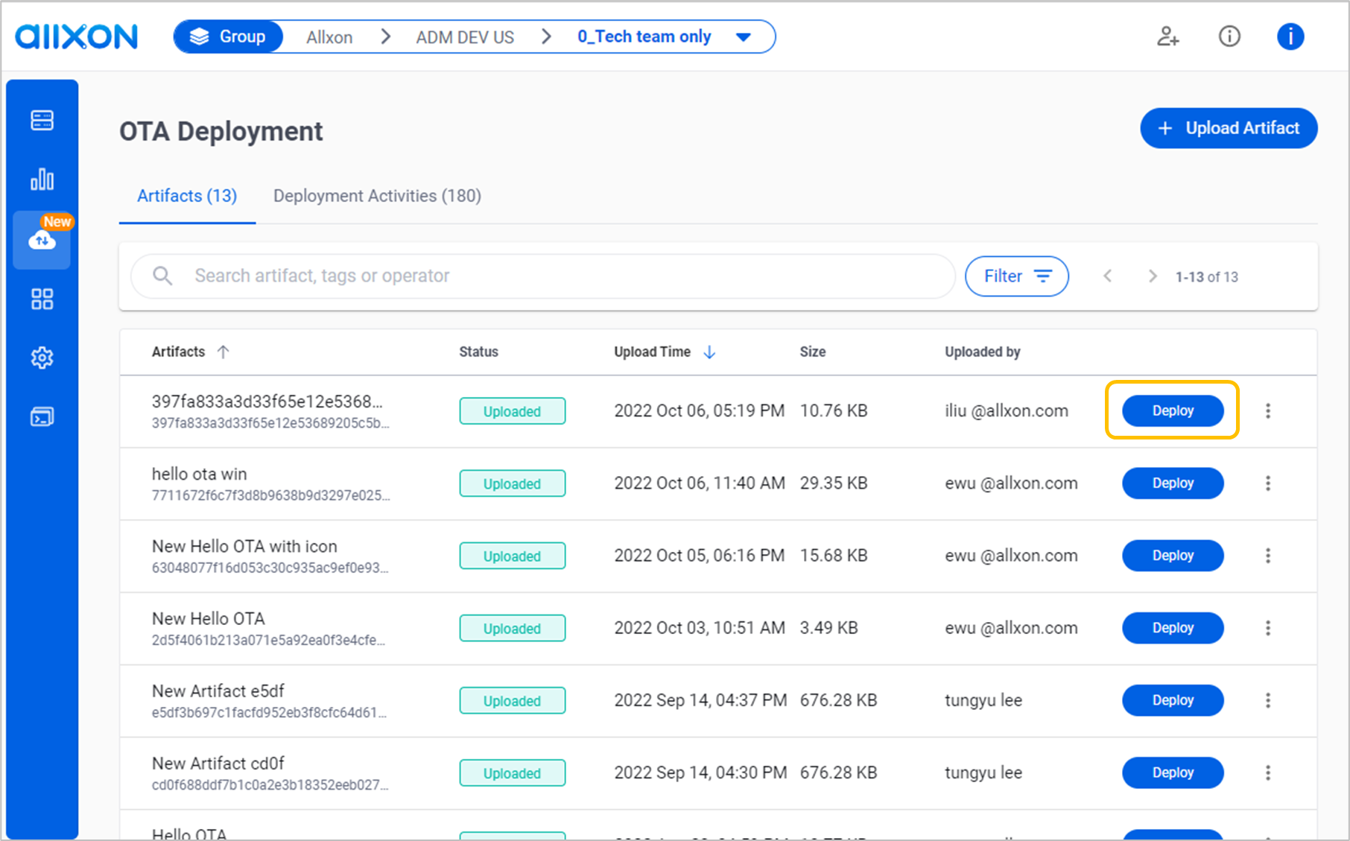This screenshot has width=1350, height=841.
Task: Open the three-dot menu for hello ota win
Action: [x=1268, y=483]
